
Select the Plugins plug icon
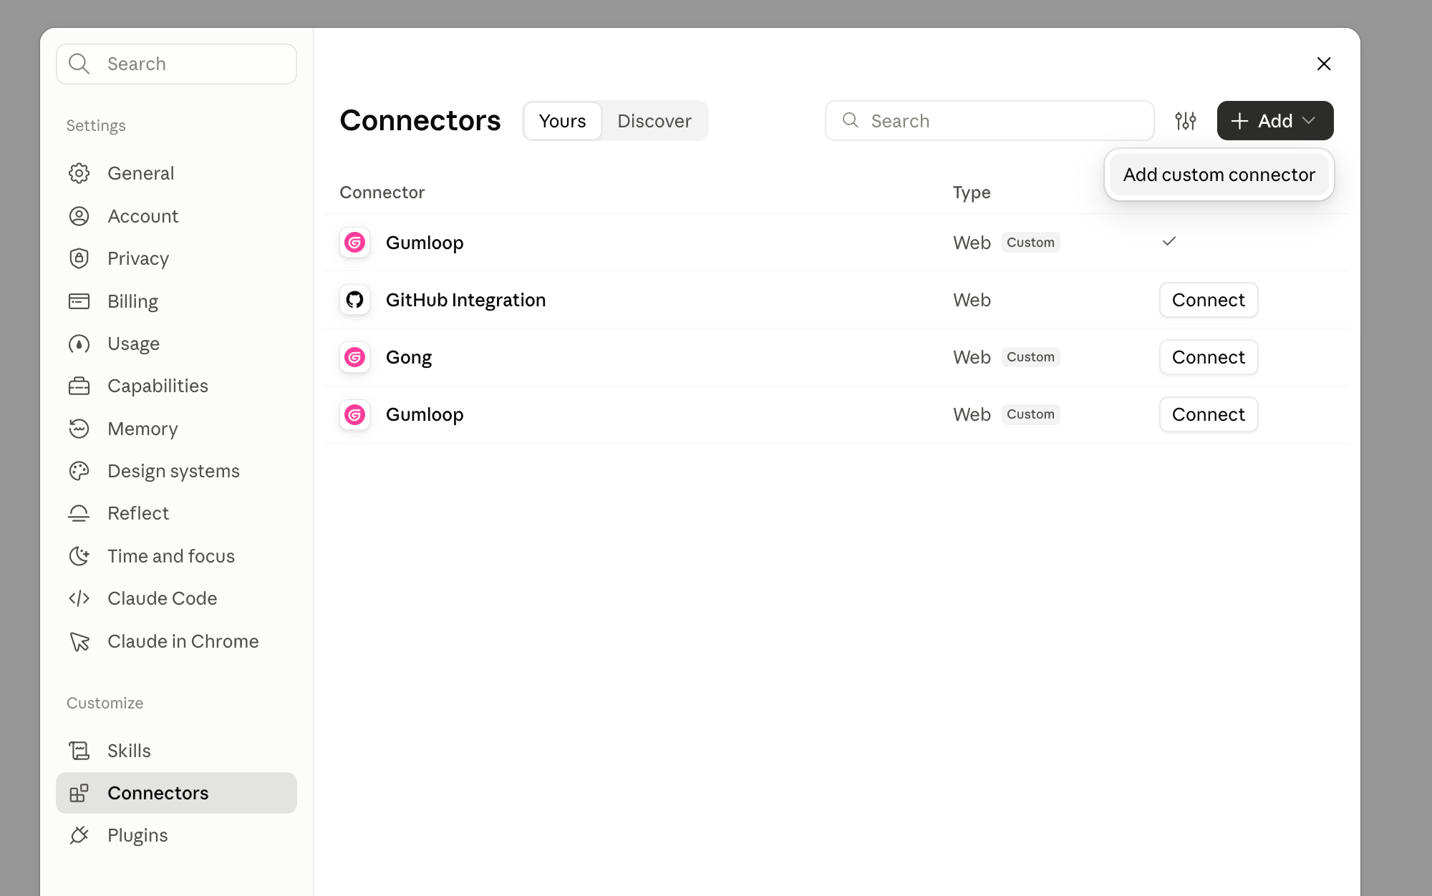pos(79,835)
